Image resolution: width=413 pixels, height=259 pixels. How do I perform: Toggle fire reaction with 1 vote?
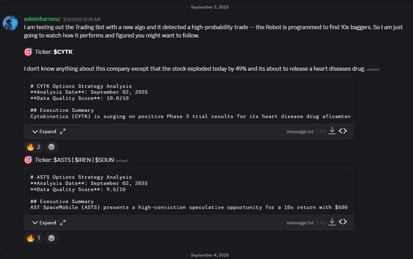coord(34,238)
